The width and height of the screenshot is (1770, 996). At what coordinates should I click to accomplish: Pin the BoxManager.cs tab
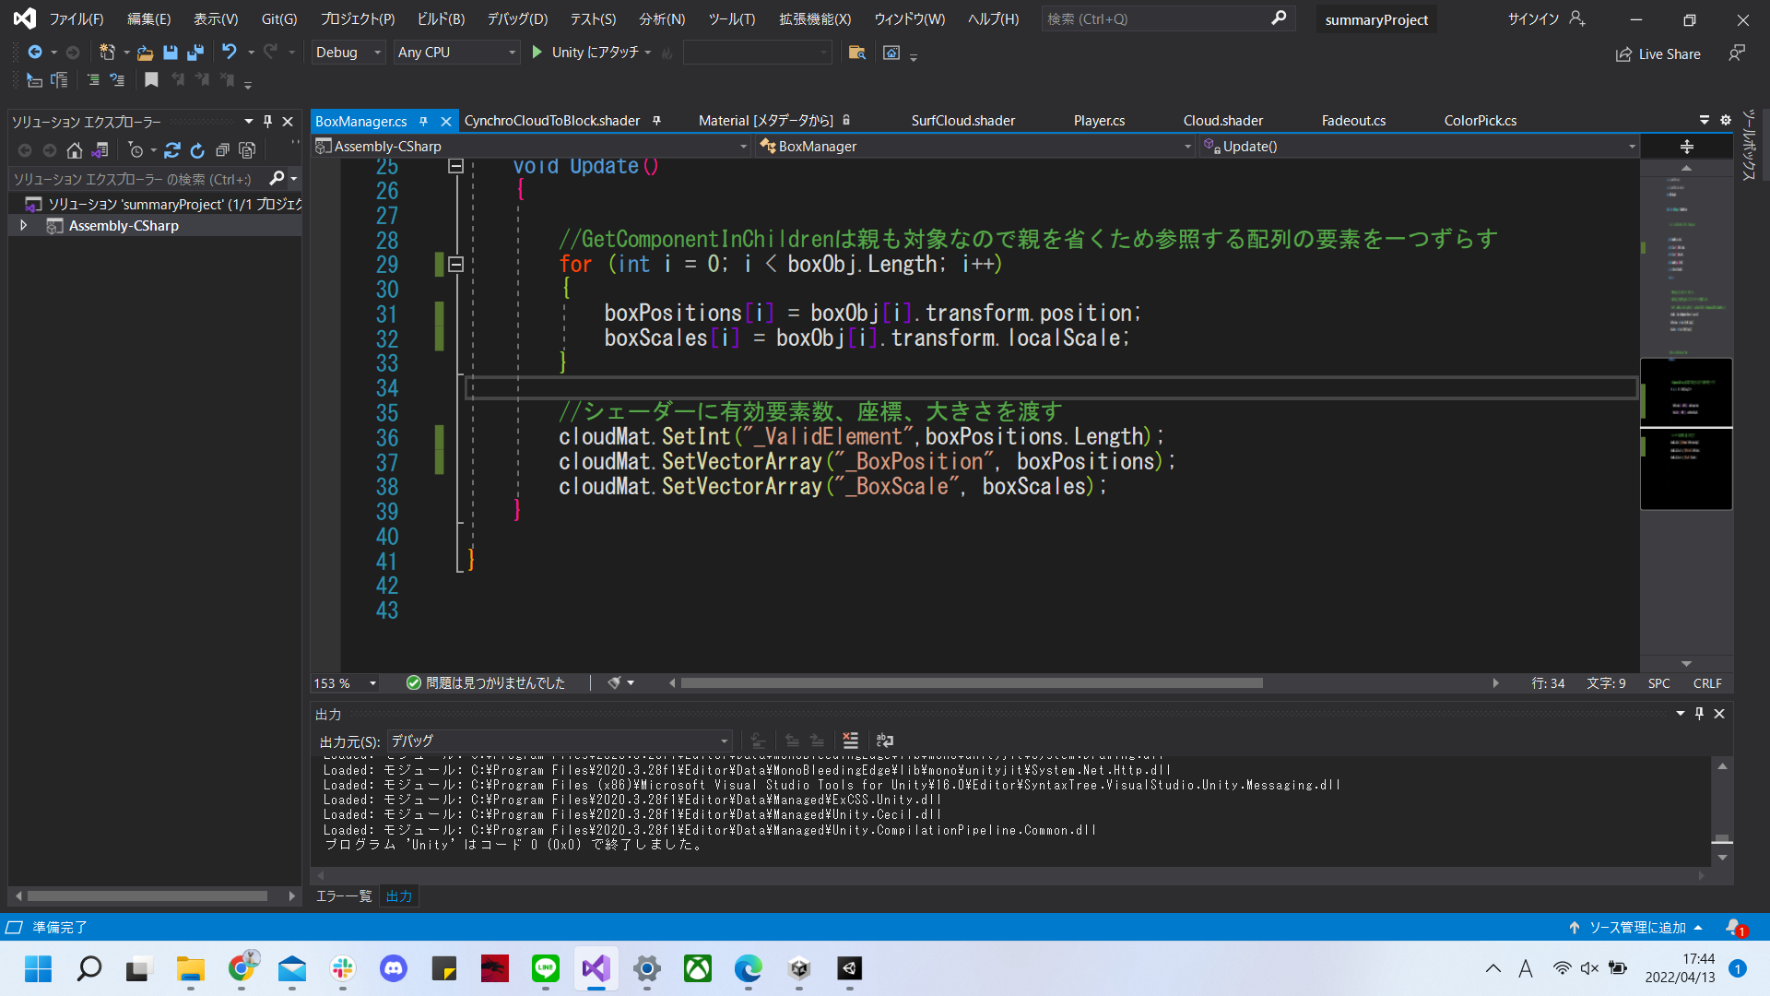coord(423,121)
